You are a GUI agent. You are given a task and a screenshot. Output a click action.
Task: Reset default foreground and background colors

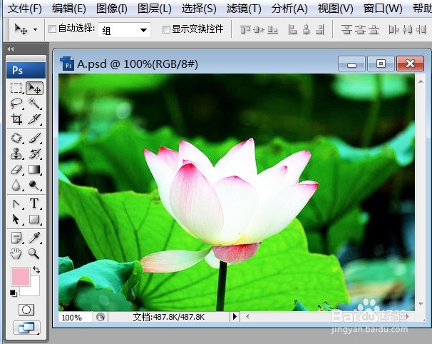click(x=14, y=293)
